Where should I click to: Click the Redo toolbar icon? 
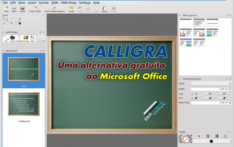pos(80,9)
